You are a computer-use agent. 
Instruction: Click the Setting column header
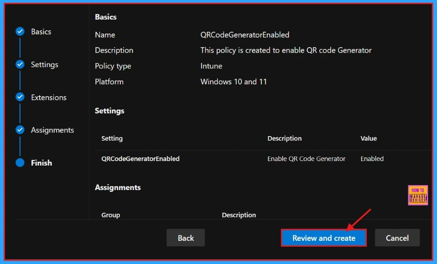(112, 138)
